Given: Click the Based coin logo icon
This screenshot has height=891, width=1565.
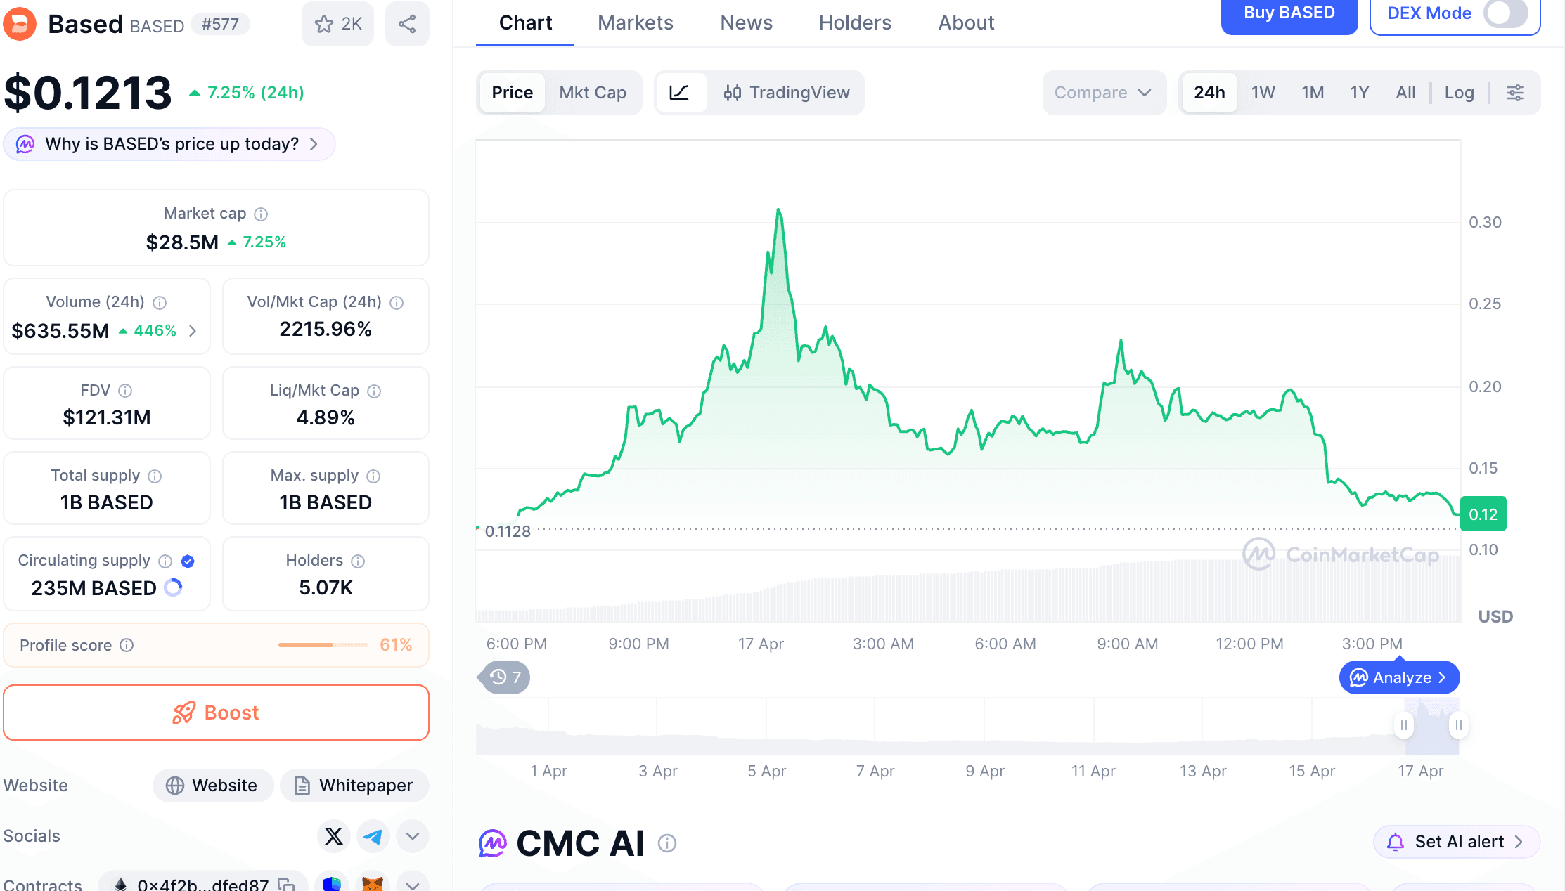Looking at the screenshot, I should (x=20, y=24).
